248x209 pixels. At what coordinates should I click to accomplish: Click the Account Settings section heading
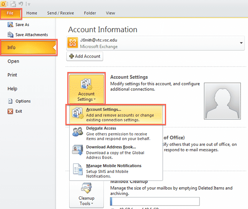click(129, 77)
